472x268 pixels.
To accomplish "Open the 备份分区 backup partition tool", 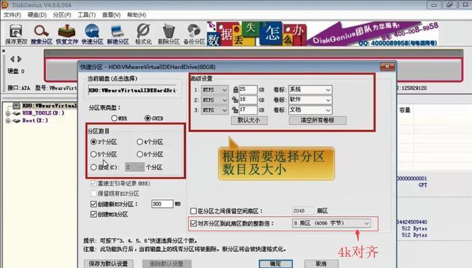I will coord(194,34).
